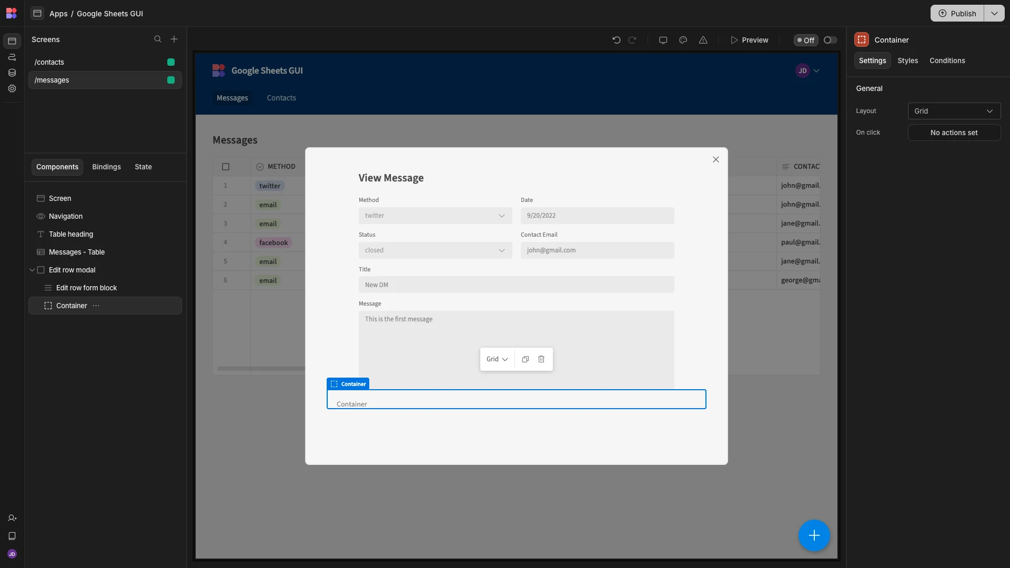Click the Budibase logo icon
Viewport: 1010px width, 568px height.
click(12, 13)
